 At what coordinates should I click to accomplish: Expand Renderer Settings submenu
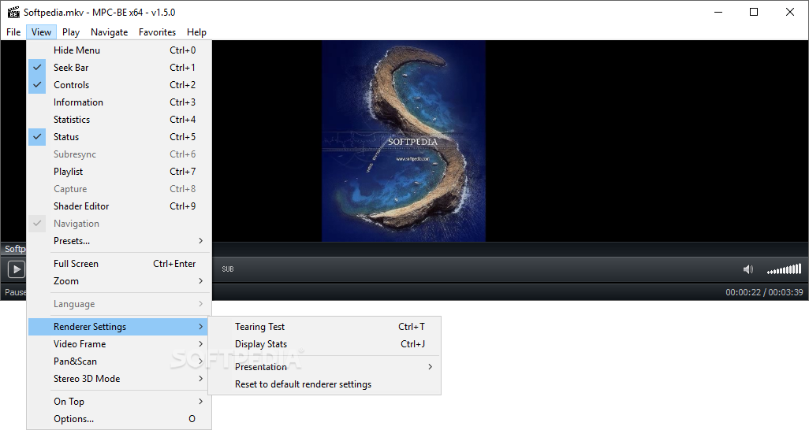[119, 327]
